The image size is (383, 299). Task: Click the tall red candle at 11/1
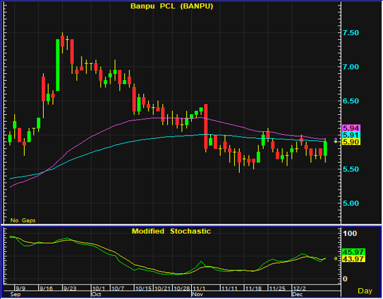click(206, 127)
